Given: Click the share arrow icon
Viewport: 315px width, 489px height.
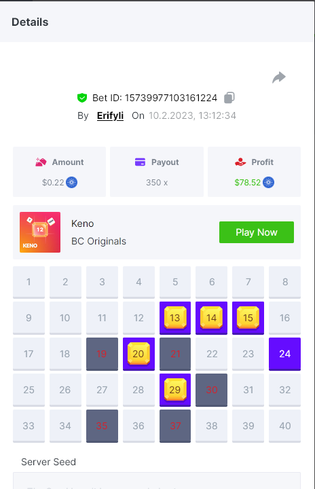Looking at the screenshot, I should [279, 77].
